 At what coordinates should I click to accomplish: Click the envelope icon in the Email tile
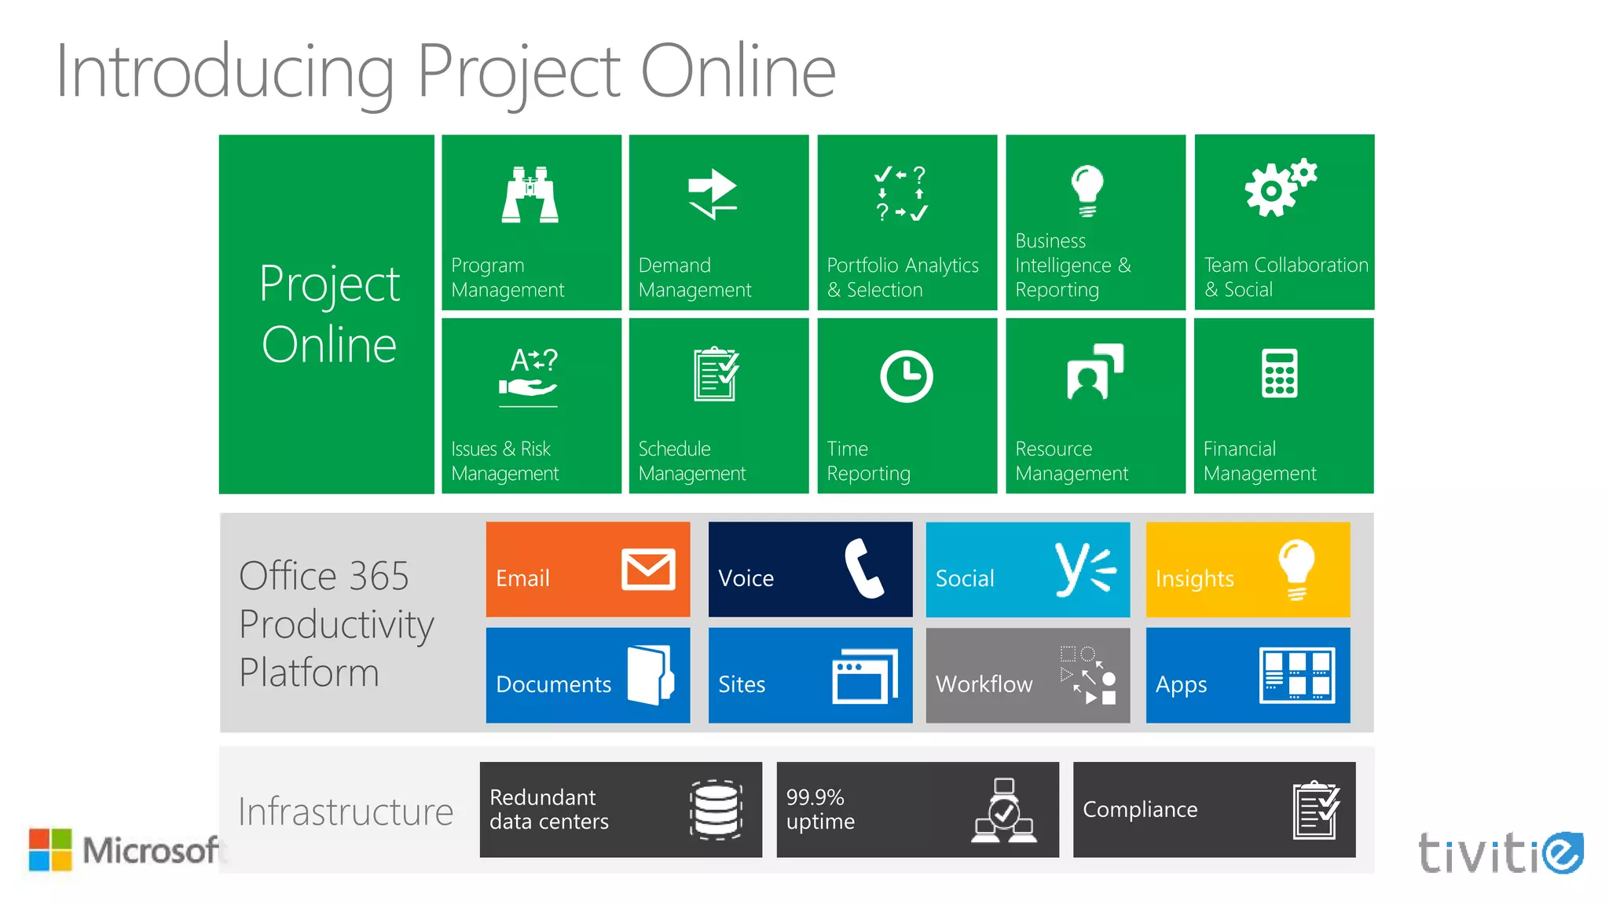pyautogui.click(x=648, y=569)
